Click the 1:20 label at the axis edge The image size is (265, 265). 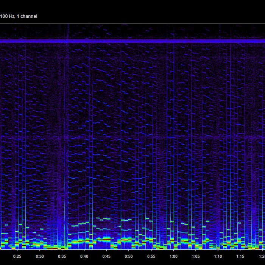tap(261, 256)
